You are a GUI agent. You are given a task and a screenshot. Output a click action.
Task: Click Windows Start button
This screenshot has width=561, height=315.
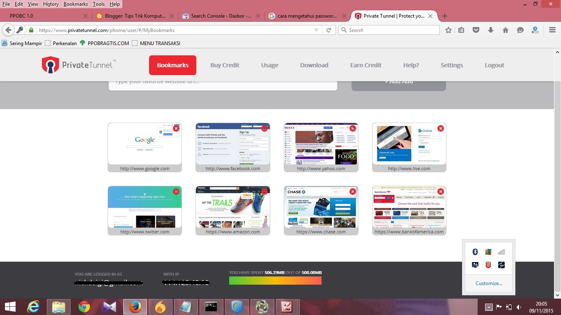(10, 306)
